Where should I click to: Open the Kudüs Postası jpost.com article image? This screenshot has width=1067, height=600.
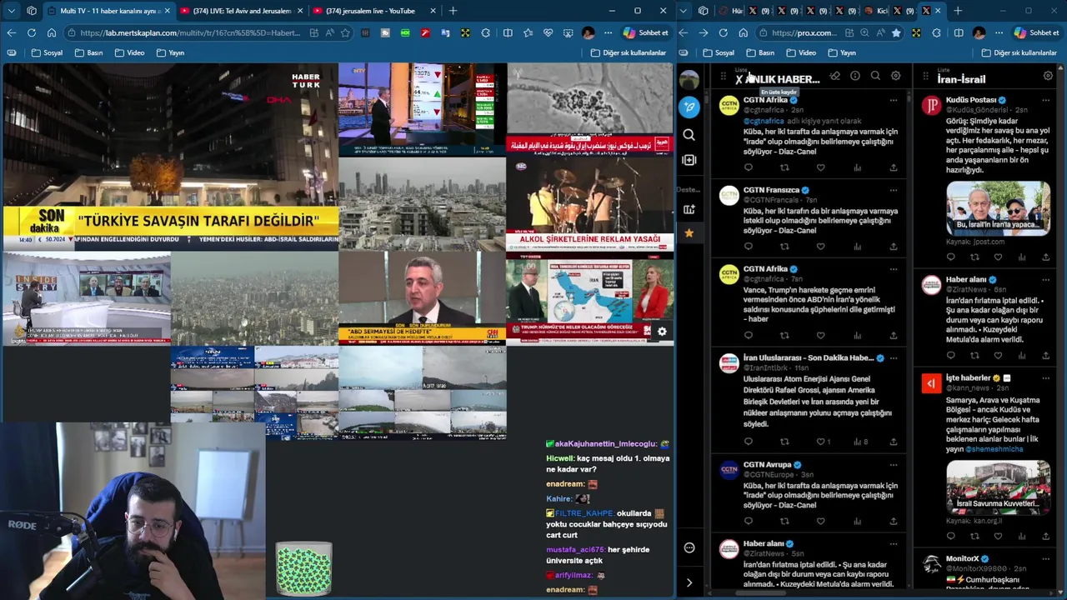pos(998,207)
